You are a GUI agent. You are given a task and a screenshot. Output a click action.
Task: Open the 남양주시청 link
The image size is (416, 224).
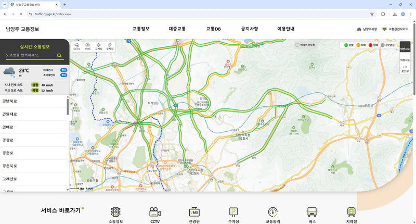click(x=370, y=29)
